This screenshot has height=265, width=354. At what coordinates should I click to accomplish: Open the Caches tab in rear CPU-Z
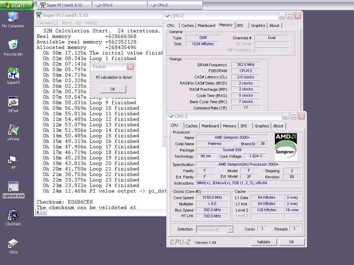coord(188,26)
